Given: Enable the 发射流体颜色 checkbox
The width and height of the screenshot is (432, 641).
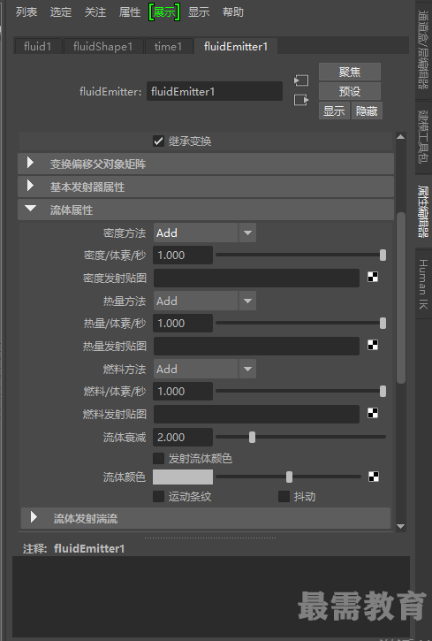Looking at the screenshot, I should (x=158, y=458).
